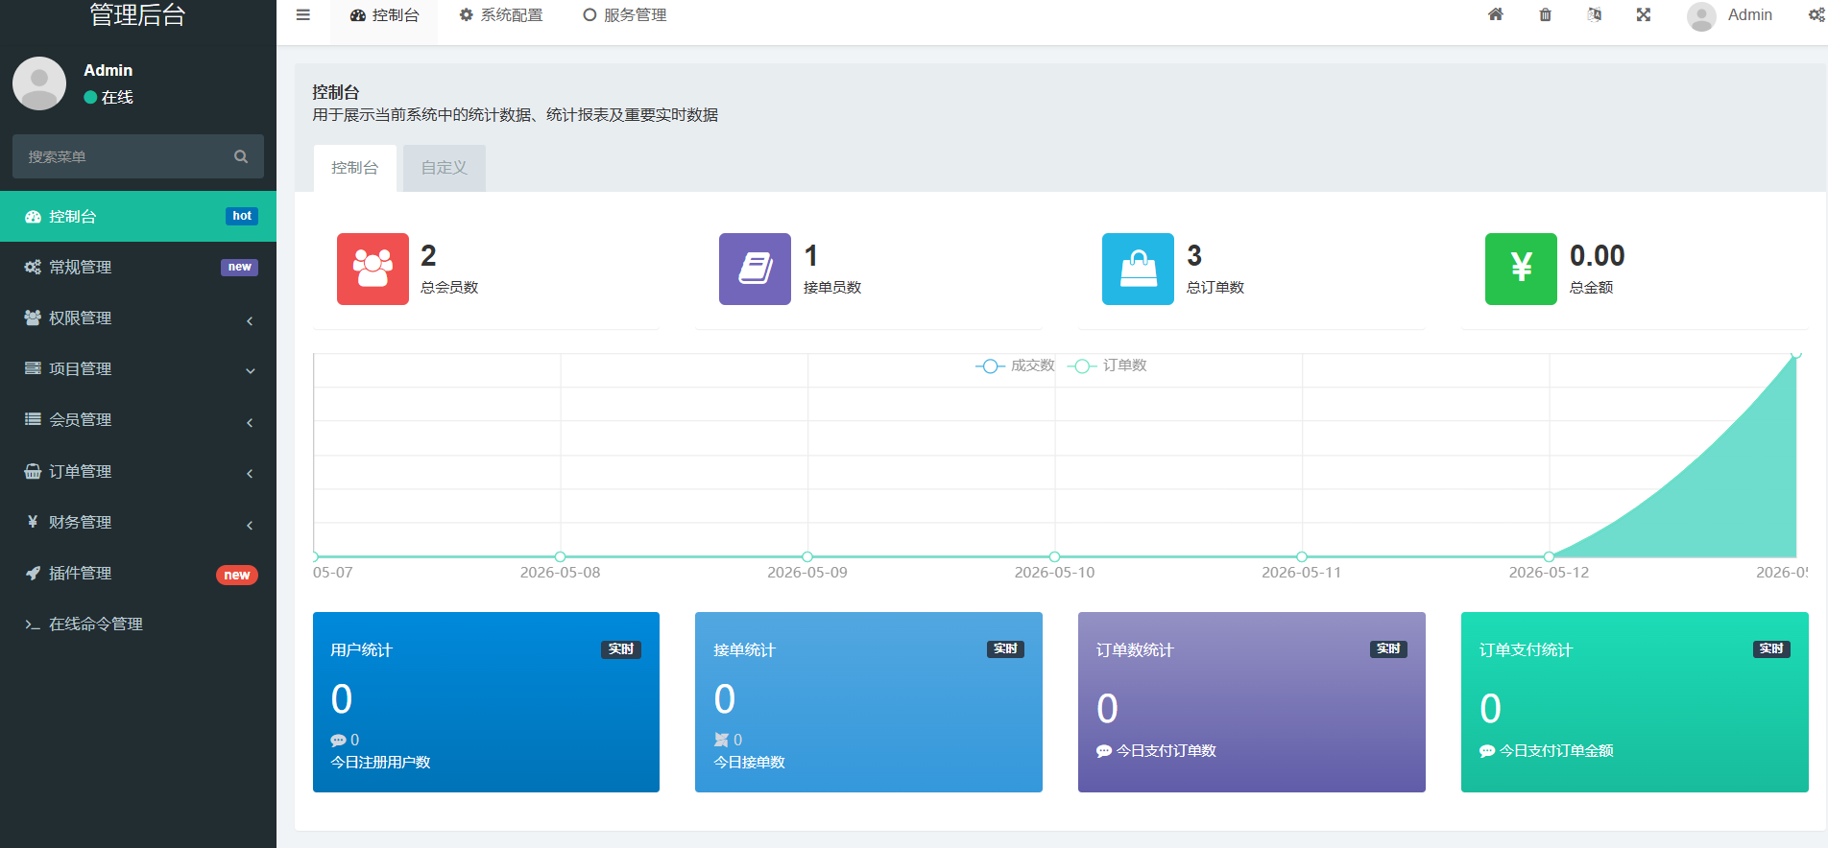The image size is (1828, 848).
Task: Click the purple order takers book icon
Action: point(755,269)
